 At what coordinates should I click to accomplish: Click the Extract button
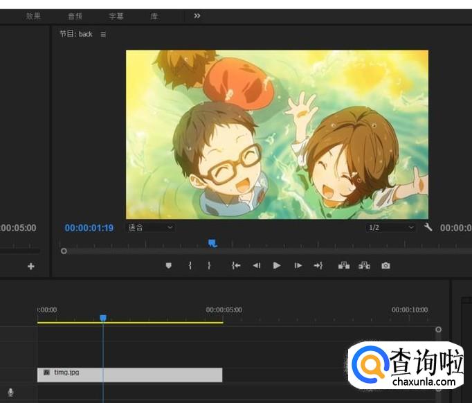(x=364, y=265)
